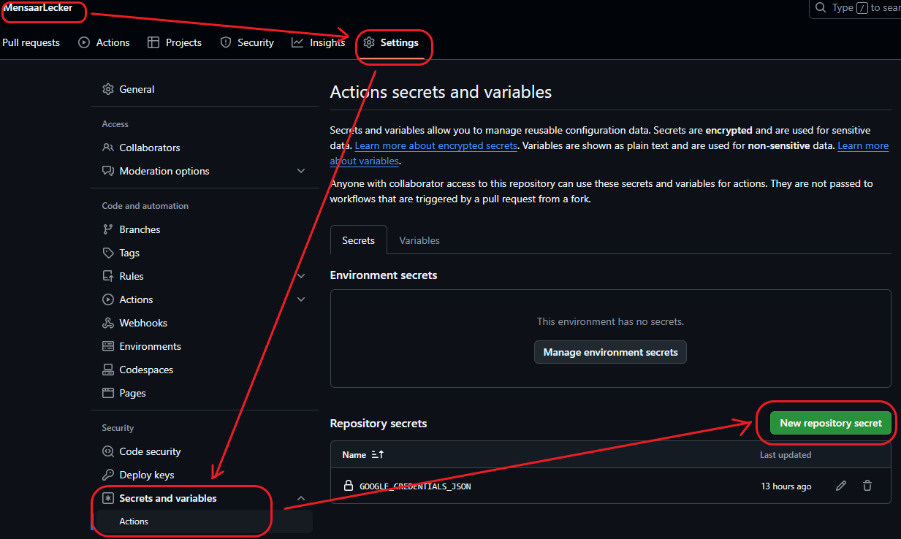Click the GOOGLE_CREDENTIALS_JSON secret name
Image resolution: width=901 pixels, height=539 pixels.
(415, 486)
